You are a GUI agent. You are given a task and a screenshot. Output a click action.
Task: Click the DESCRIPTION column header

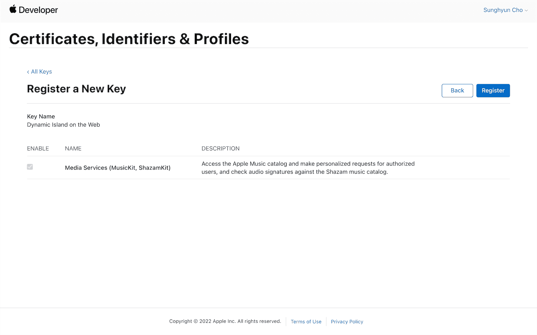220,149
